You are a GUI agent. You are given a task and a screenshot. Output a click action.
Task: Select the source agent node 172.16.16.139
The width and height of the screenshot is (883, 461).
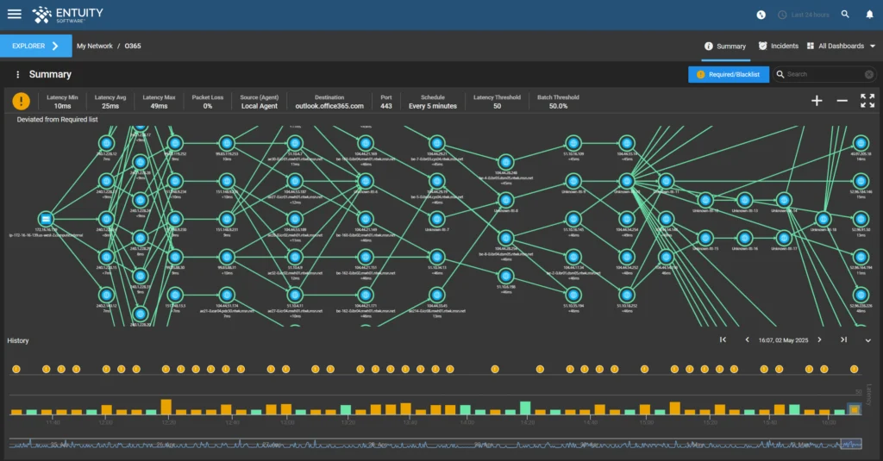pos(46,219)
